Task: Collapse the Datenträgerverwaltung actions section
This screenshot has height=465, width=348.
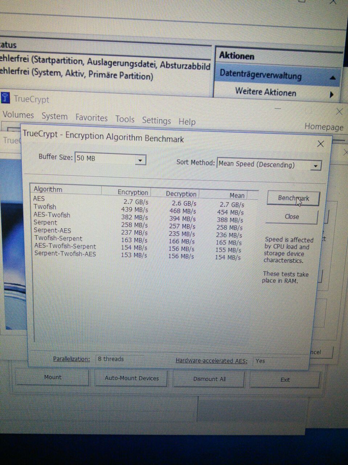Action: coord(333,78)
